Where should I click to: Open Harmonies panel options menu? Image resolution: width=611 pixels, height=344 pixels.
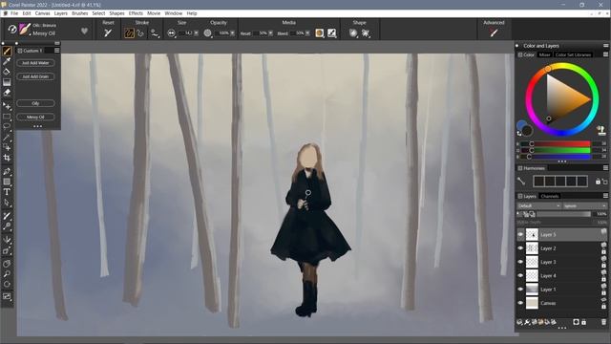tap(605, 168)
